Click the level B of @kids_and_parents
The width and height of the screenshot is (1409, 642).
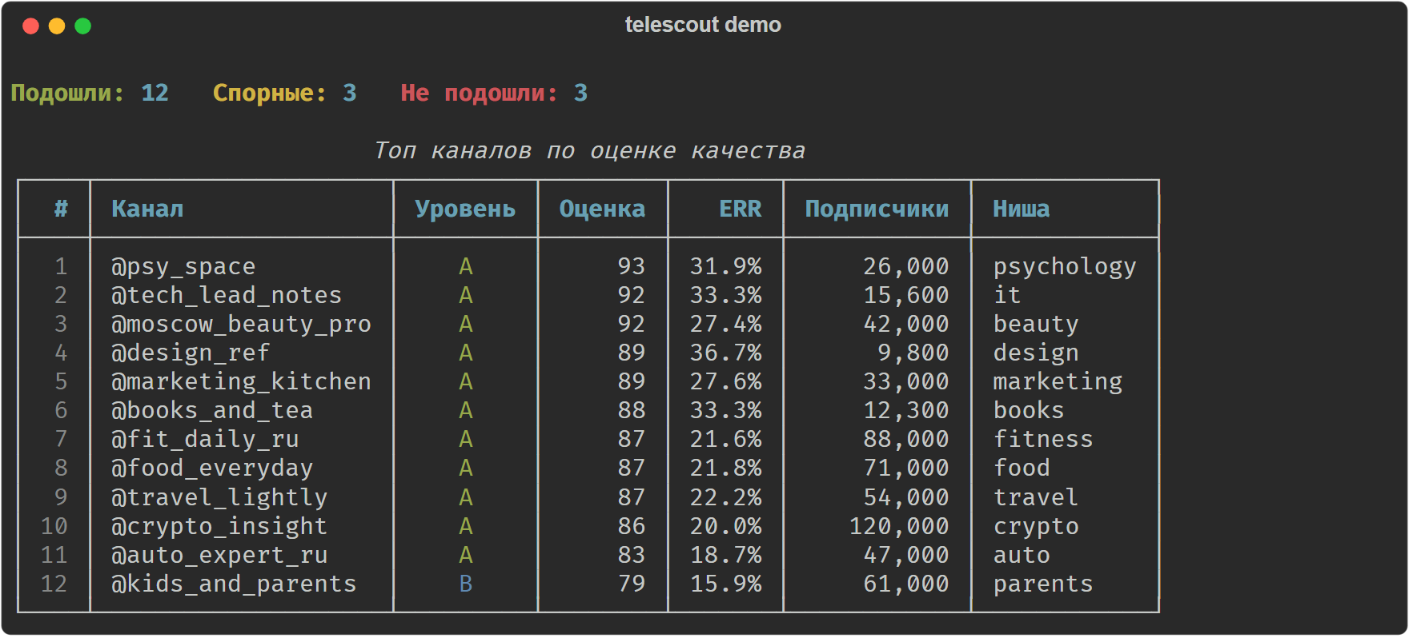[466, 584]
